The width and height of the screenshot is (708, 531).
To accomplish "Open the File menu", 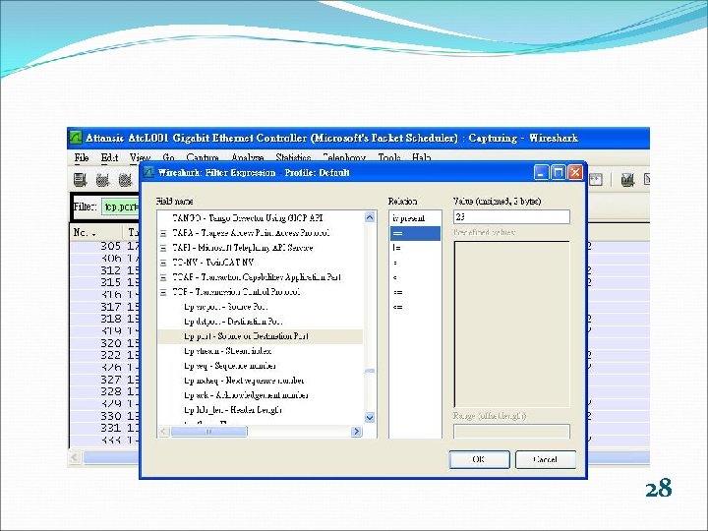I will pyautogui.click(x=82, y=157).
